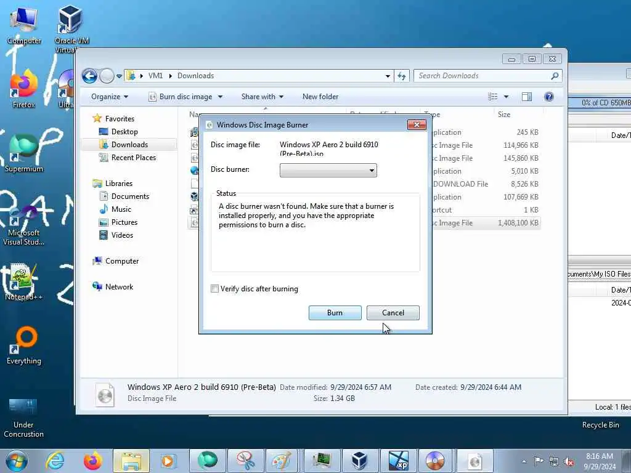
Task: Open UltraISO disc icon on taskbar
Action: point(436,461)
